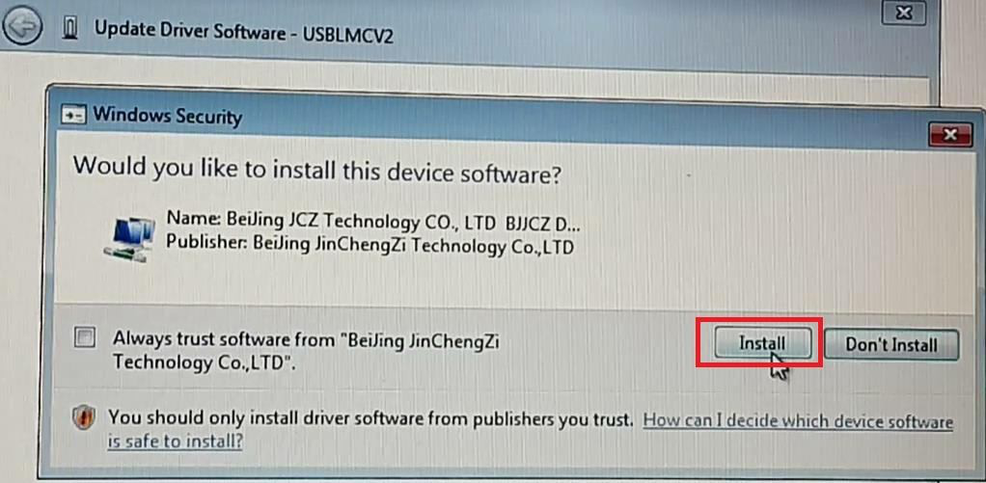
Task: Close the Windows Security dialog with the red X
Action: 949,134
